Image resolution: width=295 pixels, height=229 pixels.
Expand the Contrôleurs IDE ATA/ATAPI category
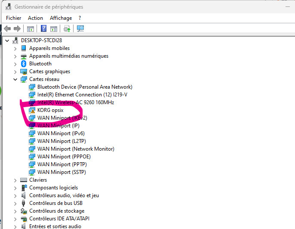(x=15, y=219)
